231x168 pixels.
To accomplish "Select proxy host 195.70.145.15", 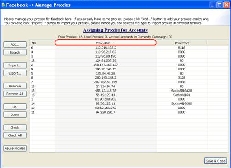I will tap(105, 69).
